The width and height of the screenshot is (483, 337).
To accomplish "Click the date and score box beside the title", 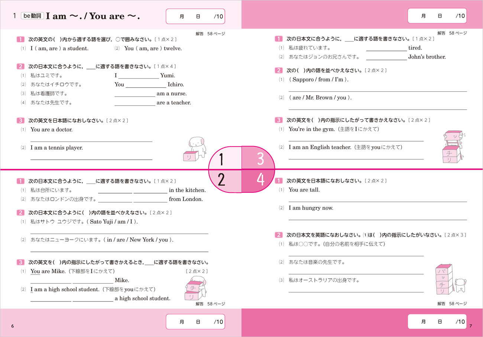I will coord(195,16).
